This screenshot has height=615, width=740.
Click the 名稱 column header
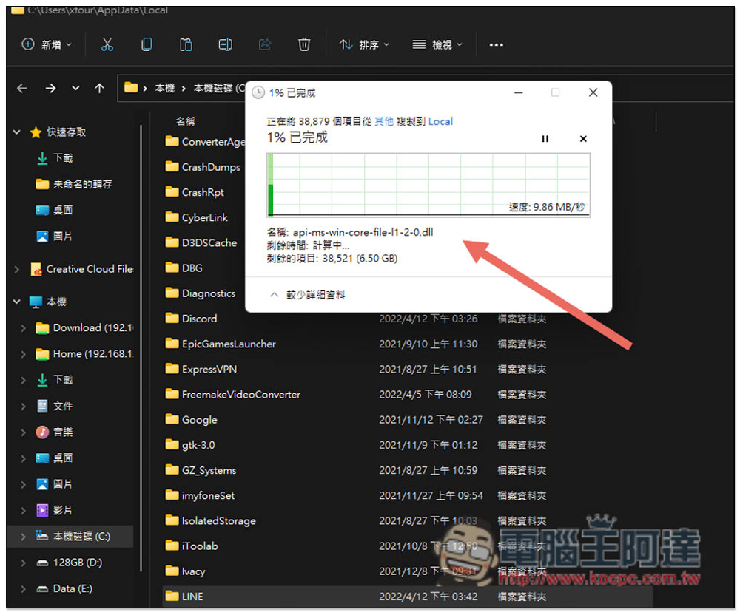click(186, 121)
